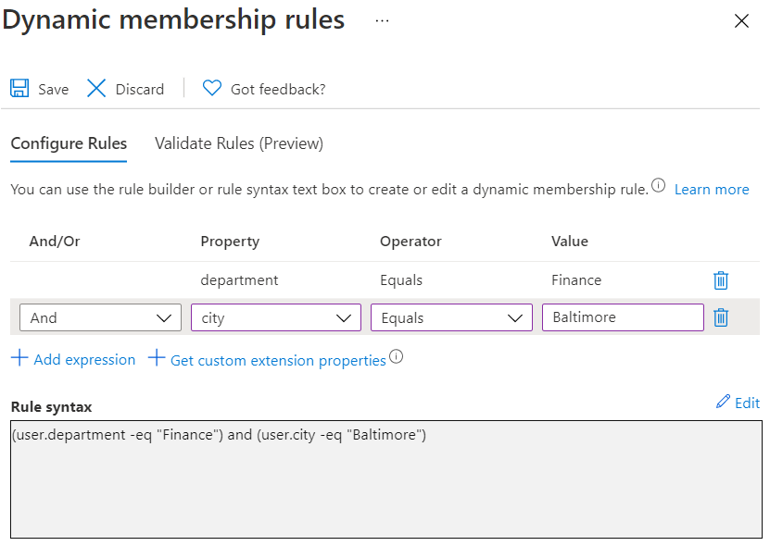This screenshot has width=770, height=546.
Task: Select the Configure Rules tab
Action: (69, 143)
